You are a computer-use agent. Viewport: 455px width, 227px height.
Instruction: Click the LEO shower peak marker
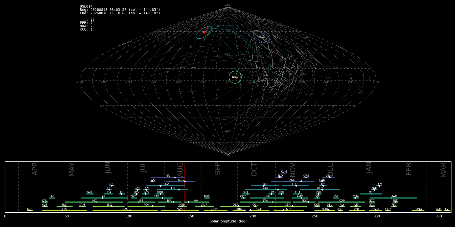(296, 186)
